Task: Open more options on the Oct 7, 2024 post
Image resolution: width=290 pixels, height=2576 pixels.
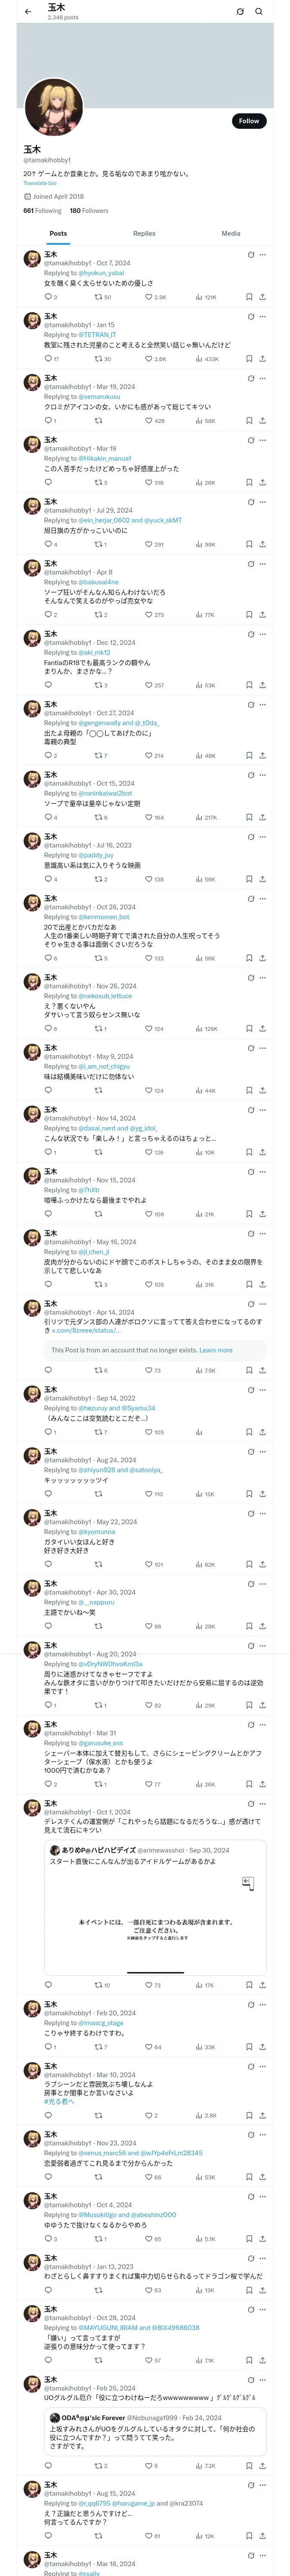Action: click(263, 255)
